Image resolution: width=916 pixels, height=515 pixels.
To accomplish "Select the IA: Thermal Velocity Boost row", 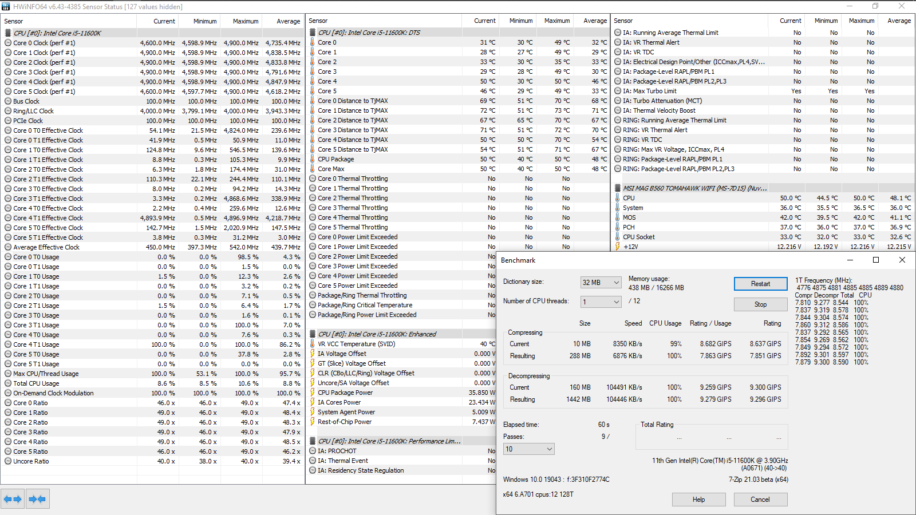I will [x=763, y=110].
